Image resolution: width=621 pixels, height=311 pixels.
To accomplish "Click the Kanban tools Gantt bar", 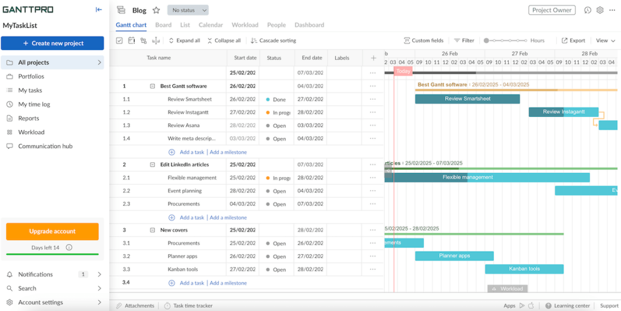I will point(524,269).
